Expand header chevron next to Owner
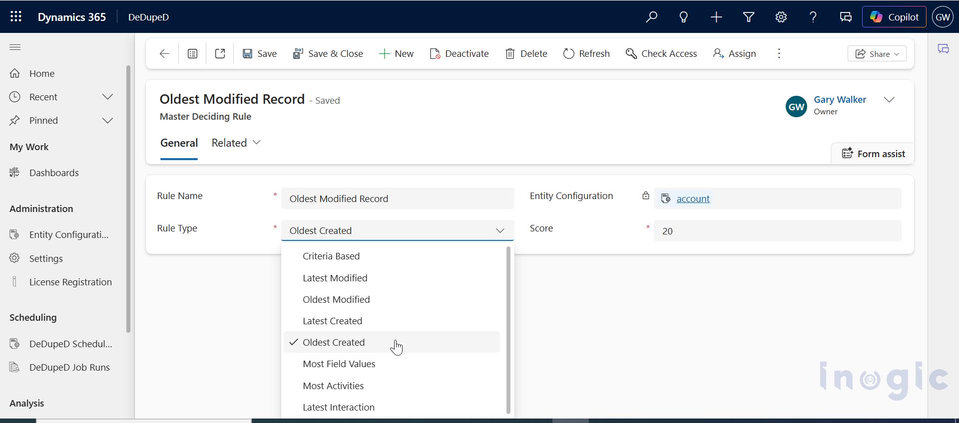Screen dimensions: 959x423 (x=889, y=100)
